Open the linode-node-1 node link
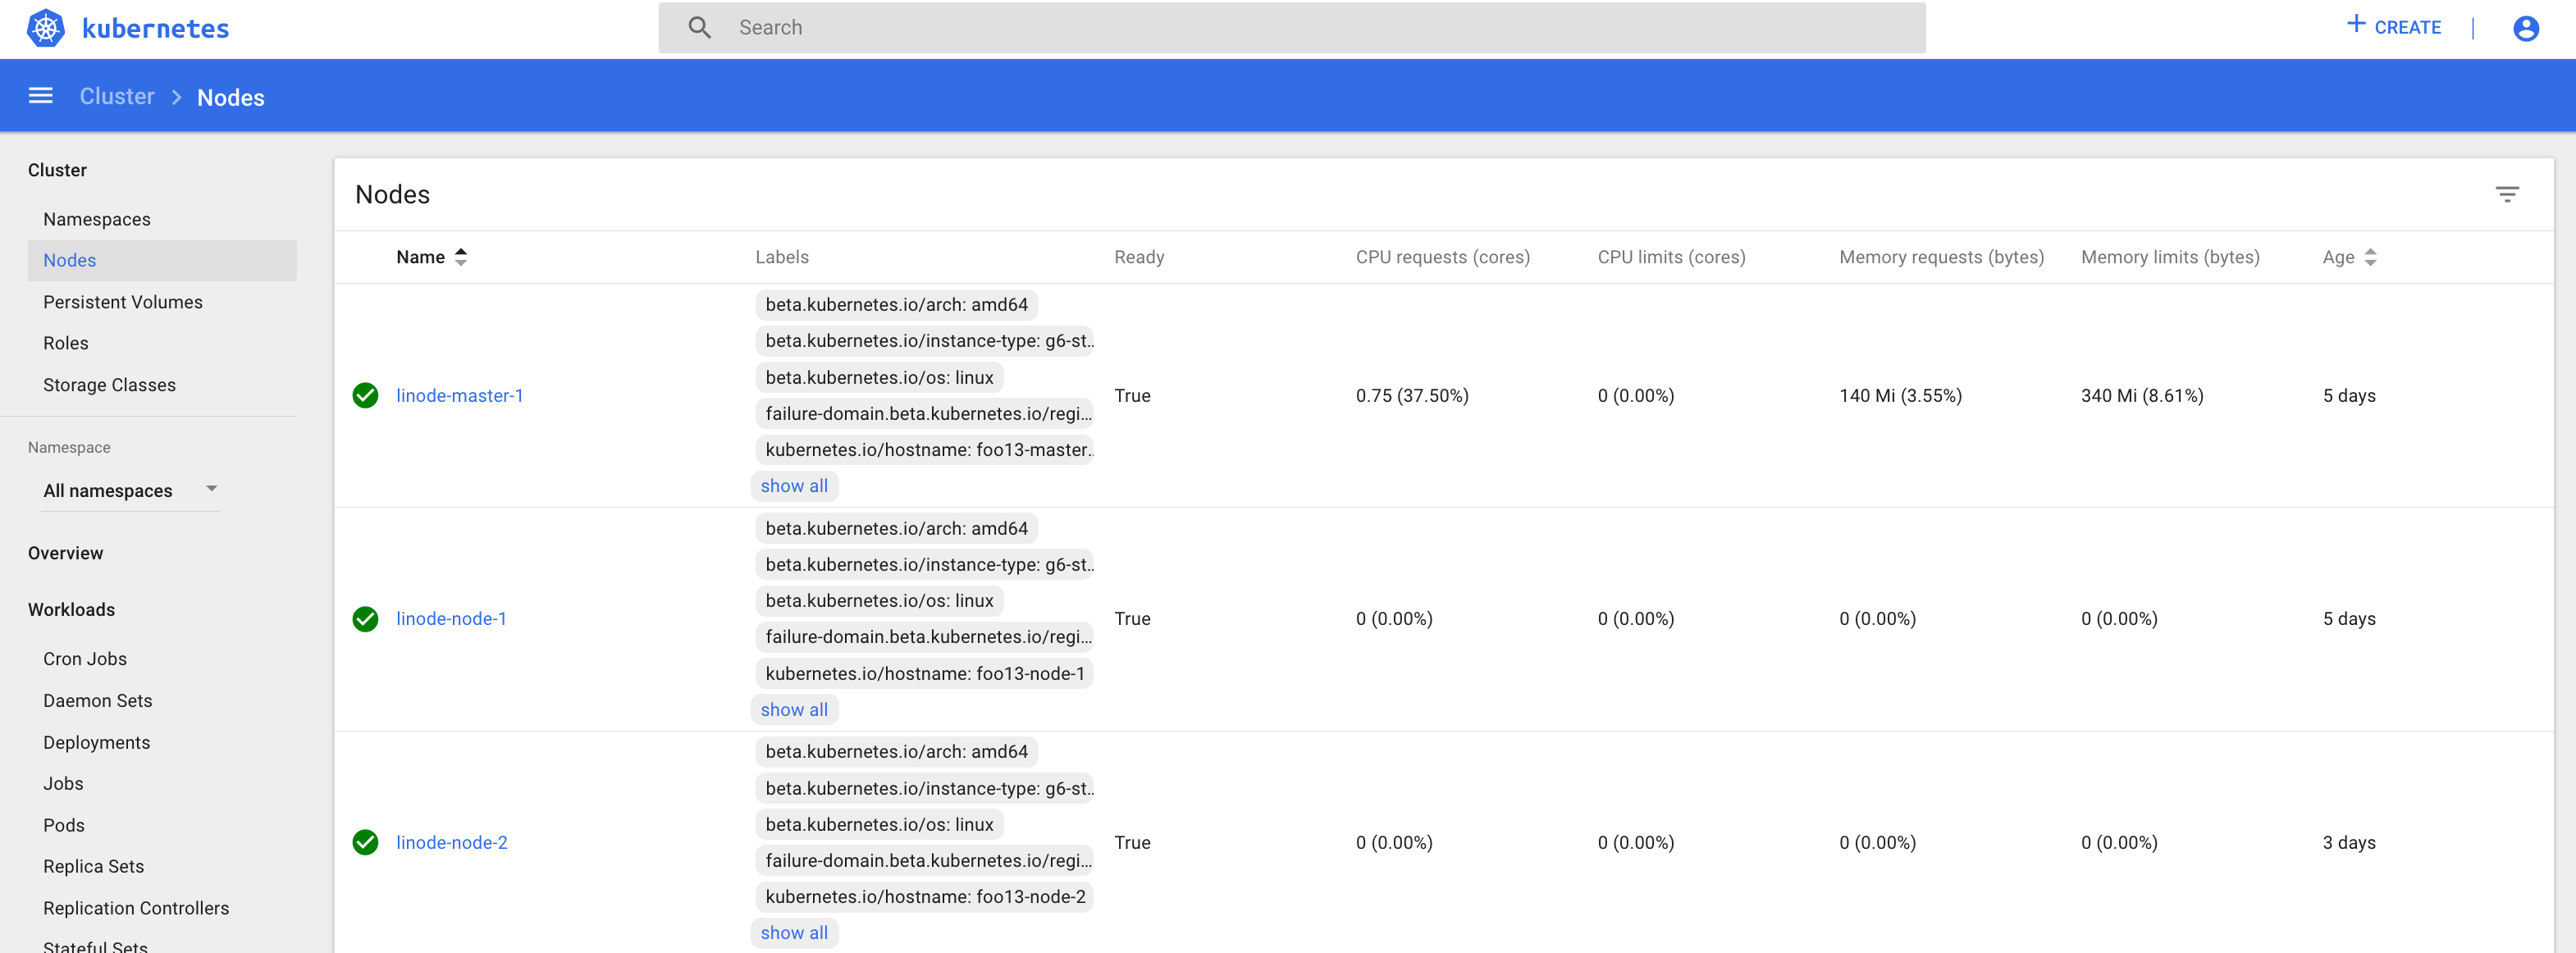Image resolution: width=2576 pixels, height=953 pixels. [x=451, y=619]
